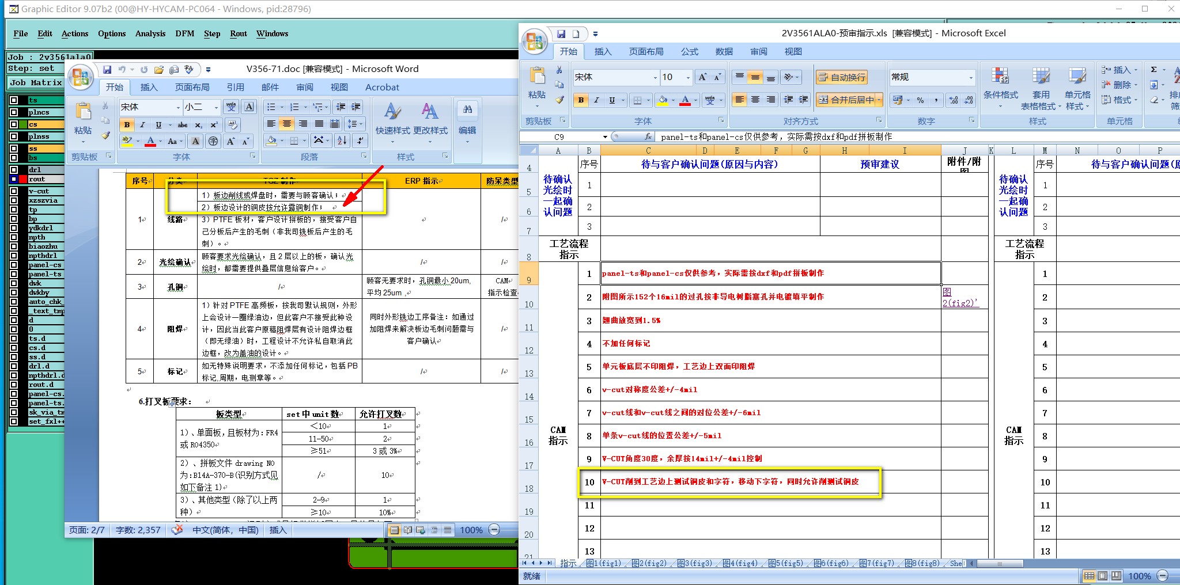Click Excel insert function fx icon
This screenshot has width=1180, height=585.
(648, 137)
